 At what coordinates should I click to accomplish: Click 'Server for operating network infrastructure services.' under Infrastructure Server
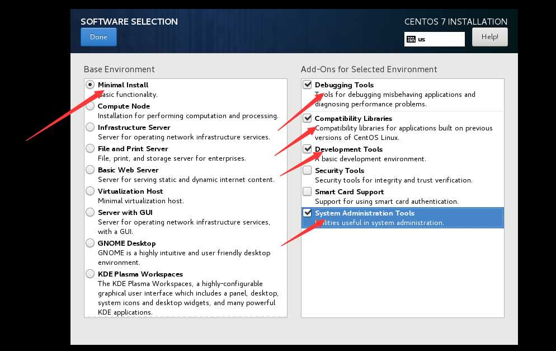183,137
